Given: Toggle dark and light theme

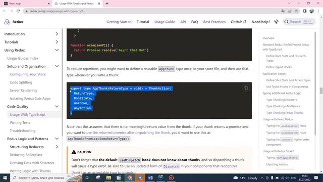Looking at the screenshot, I should click(276, 22).
